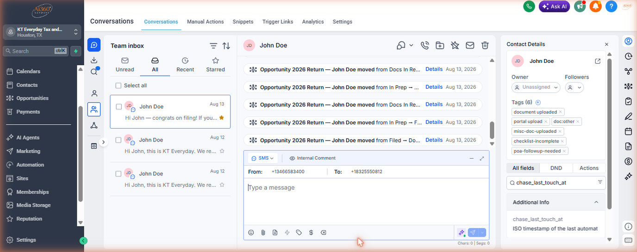637x252 pixels.
Task: Clear the message with the backspace icon
Action: pos(324,233)
